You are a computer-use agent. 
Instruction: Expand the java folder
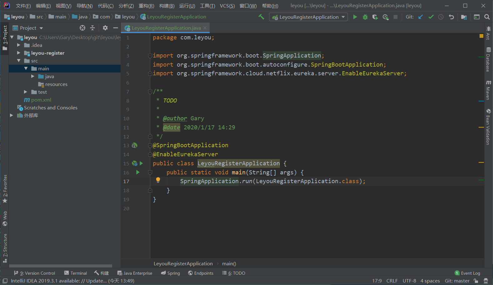coord(33,76)
